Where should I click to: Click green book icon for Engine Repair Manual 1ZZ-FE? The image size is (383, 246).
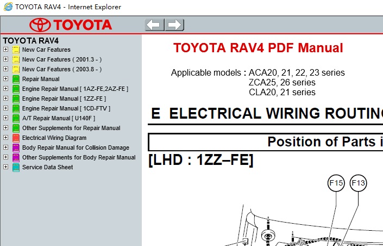tap(16, 99)
